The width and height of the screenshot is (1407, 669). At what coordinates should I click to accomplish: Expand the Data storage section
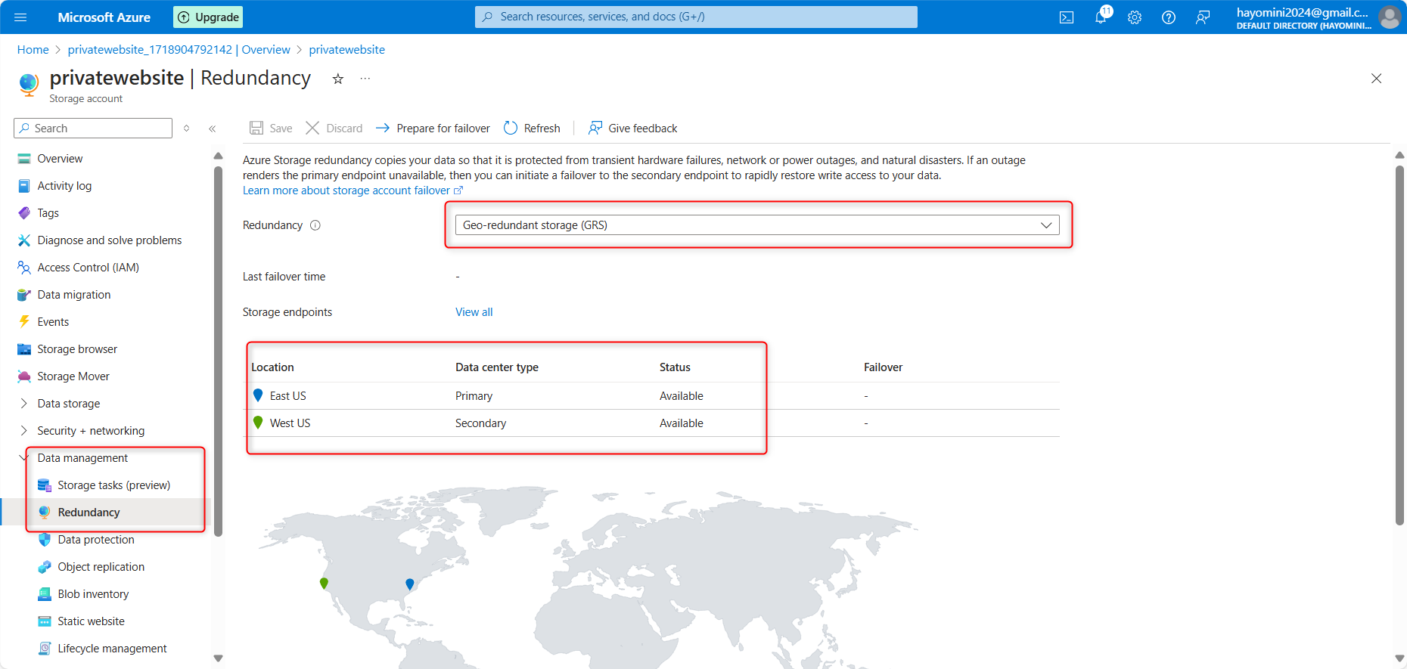24,404
